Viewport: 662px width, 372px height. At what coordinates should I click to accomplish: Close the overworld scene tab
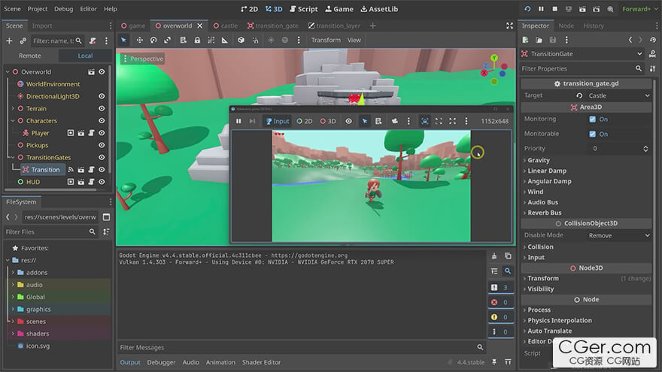pyautogui.click(x=200, y=26)
